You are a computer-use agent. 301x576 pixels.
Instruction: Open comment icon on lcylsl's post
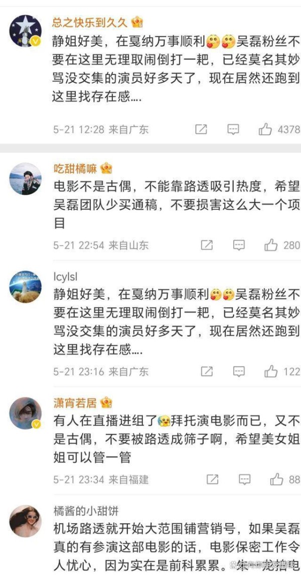pos(239,372)
